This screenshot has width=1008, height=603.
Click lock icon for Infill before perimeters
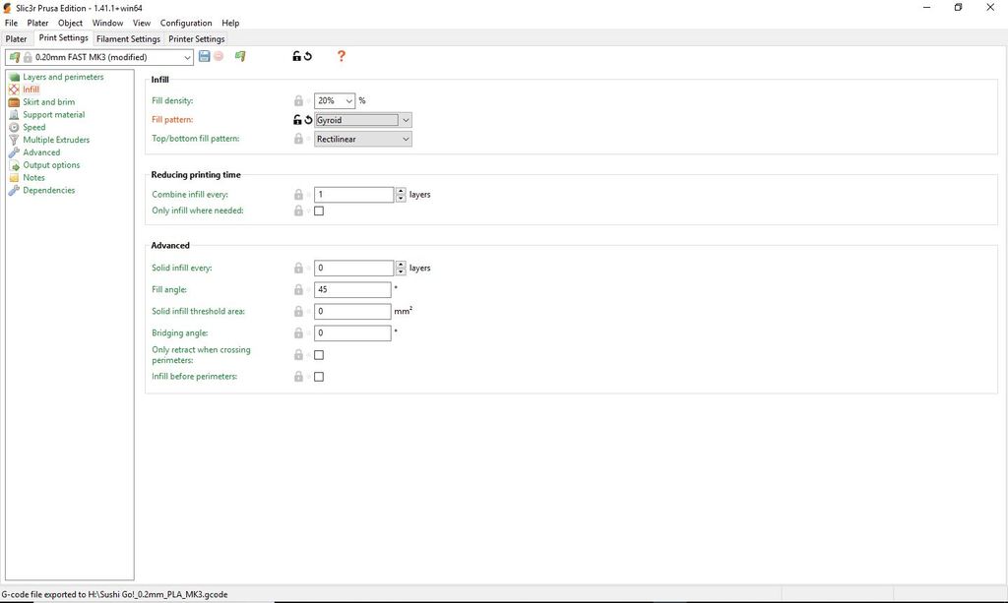298,377
